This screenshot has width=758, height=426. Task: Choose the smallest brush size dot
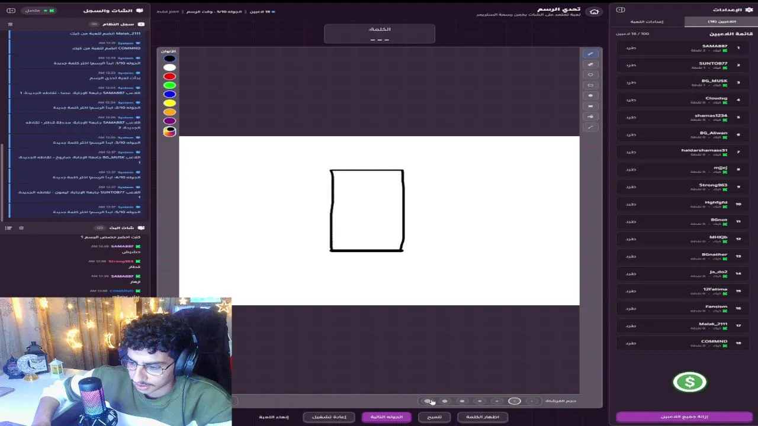coord(532,401)
